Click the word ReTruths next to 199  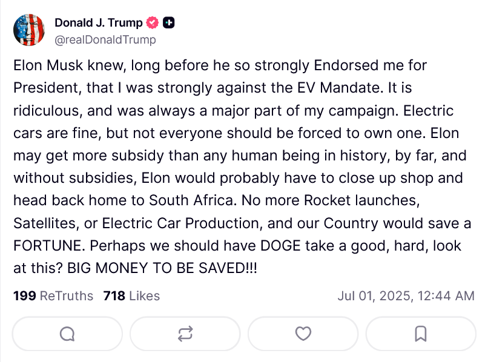67,295
